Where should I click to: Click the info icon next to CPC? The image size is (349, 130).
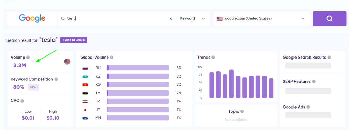[x=22, y=101]
